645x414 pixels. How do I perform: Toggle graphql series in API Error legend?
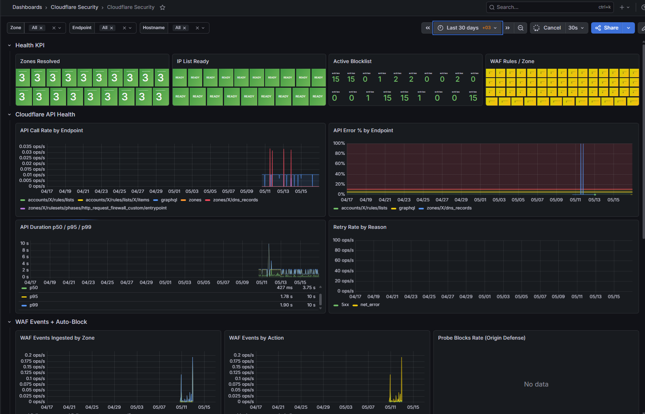click(x=407, y=208)
